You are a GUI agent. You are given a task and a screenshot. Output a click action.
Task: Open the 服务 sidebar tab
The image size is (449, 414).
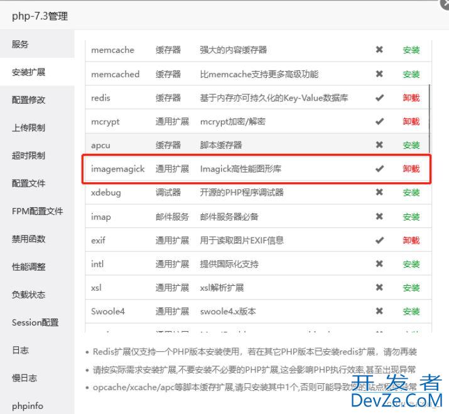[x=37, y=45]
